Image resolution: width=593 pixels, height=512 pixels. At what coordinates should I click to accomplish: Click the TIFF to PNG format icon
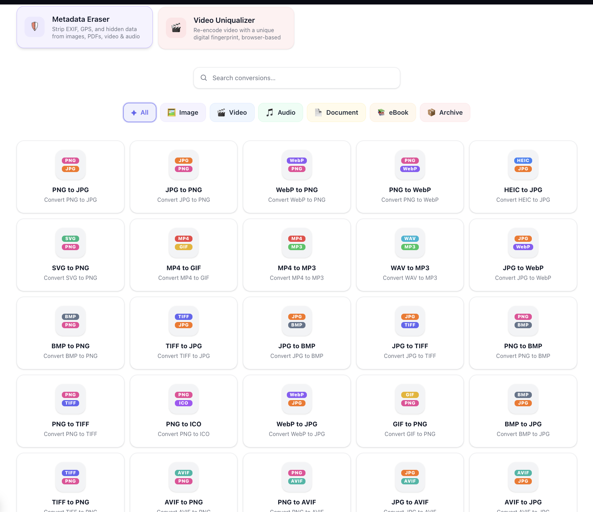coord(70,477)
